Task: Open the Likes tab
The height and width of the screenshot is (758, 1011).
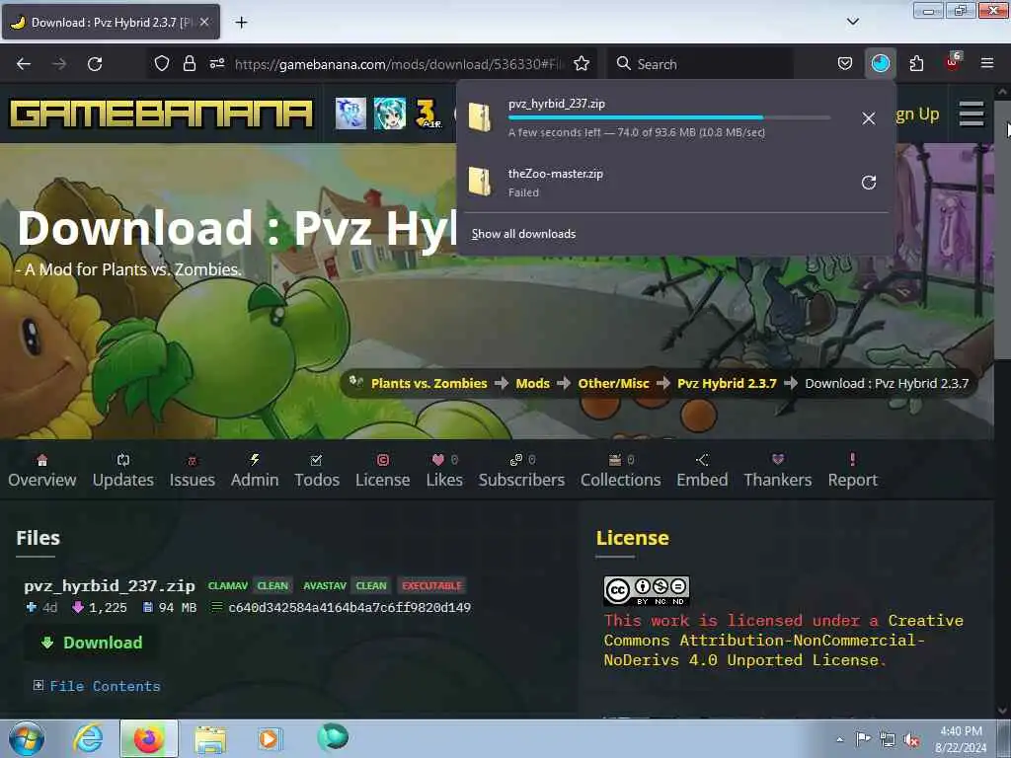Action: pos(444,471)
